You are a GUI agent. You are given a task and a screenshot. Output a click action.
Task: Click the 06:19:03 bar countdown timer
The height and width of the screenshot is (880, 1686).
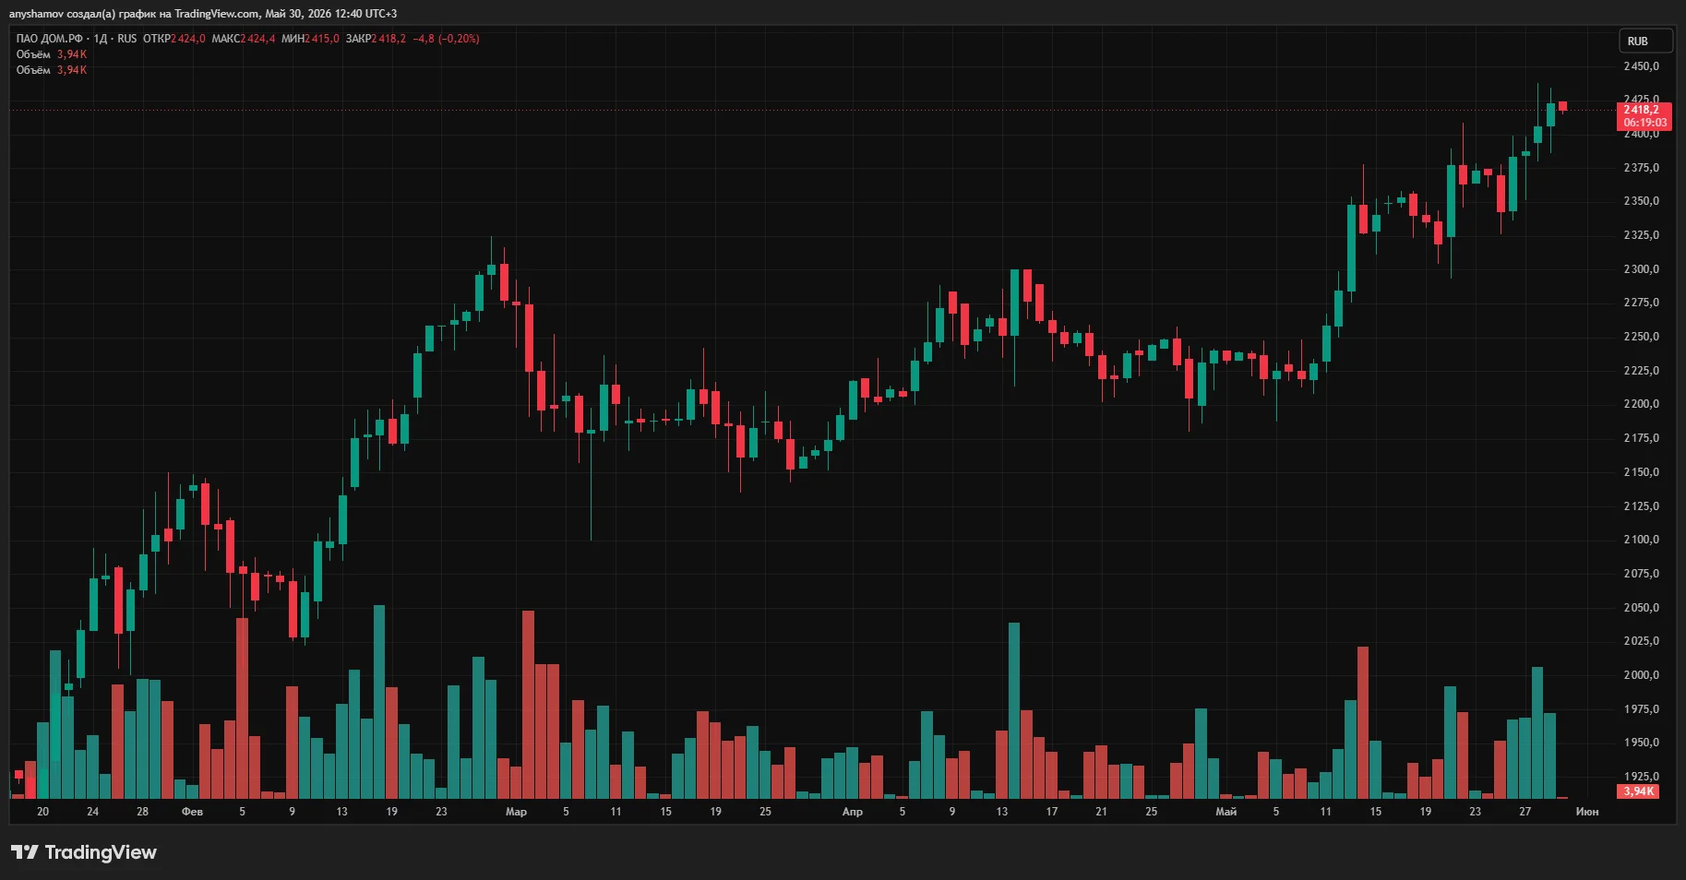pos(1644,123)
